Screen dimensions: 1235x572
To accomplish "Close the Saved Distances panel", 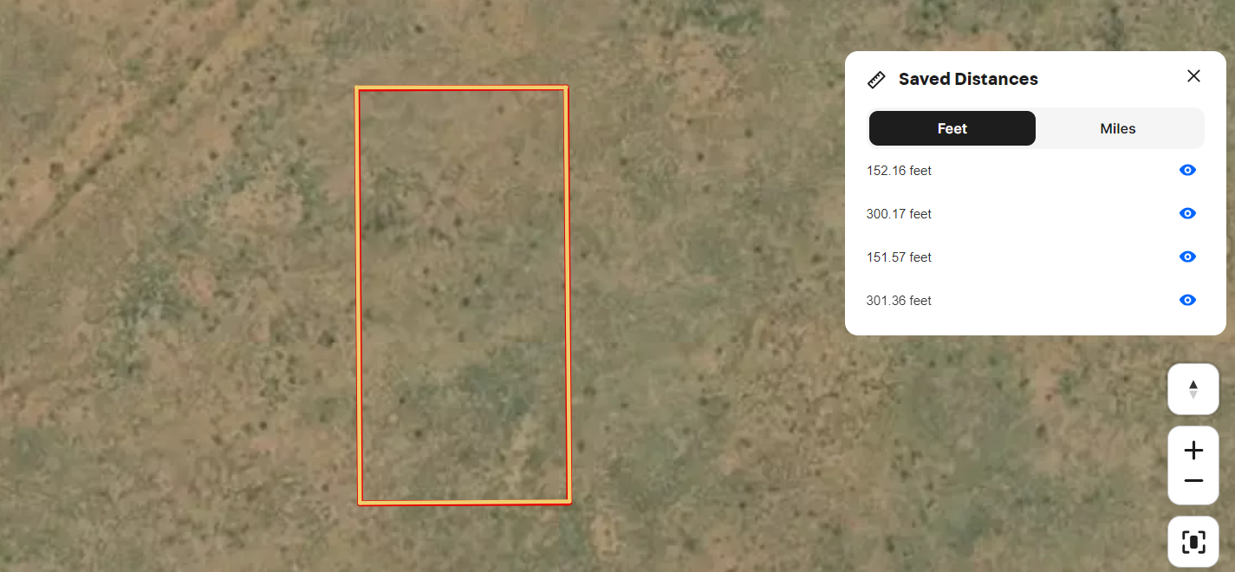I will coord(1193,76).
